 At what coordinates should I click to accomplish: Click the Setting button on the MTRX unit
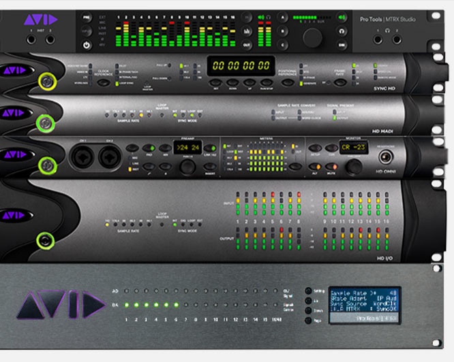point(308,291)
